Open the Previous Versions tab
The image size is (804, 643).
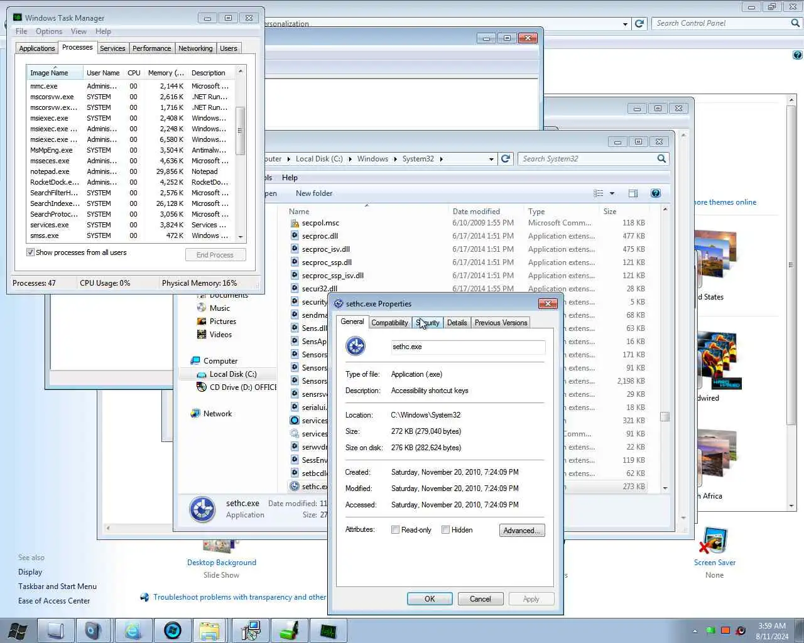501,323
